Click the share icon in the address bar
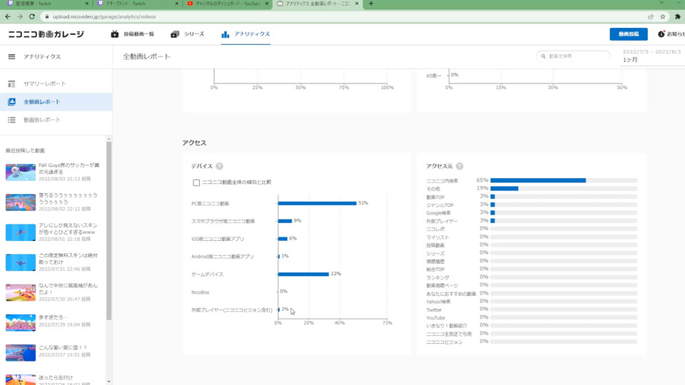This screenshot has height=385, width=685. point(651,16)
